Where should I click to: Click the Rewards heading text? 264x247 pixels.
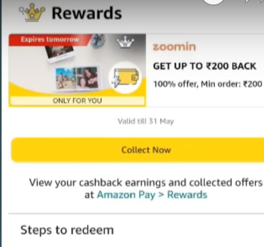pyautogui.click(x=87, y=13)
